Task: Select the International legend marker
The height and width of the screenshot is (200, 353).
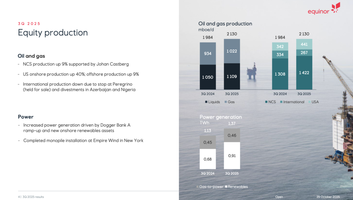Action: tap(281, 102)
